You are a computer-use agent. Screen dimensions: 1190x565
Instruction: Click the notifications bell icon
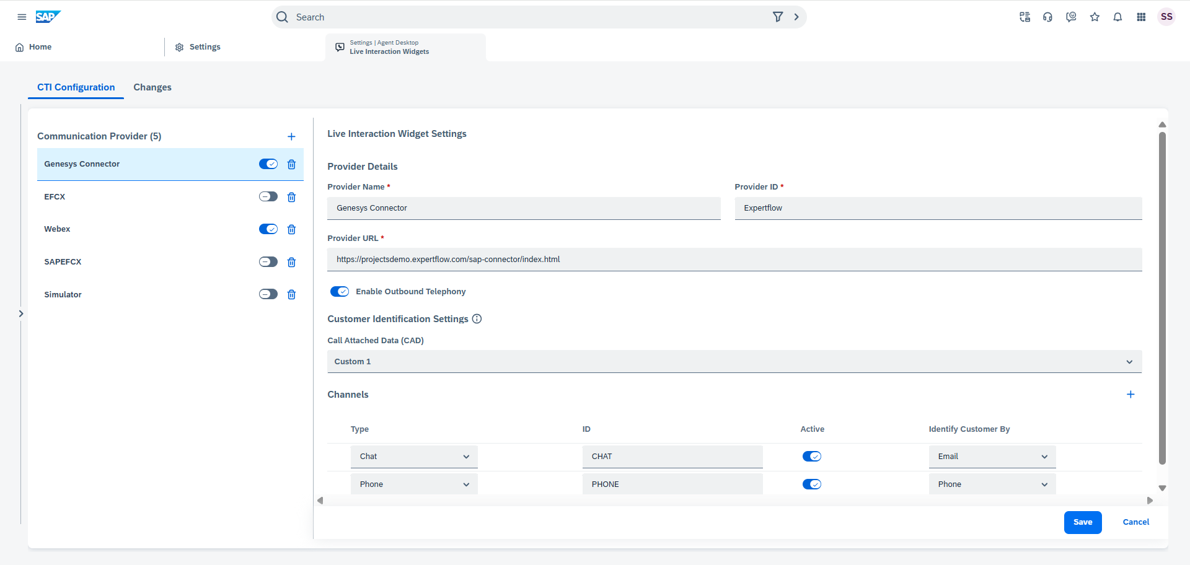pos(1117,17)
